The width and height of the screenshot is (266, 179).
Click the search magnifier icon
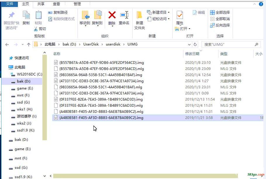pyautogui.click(x=256, y=44)
